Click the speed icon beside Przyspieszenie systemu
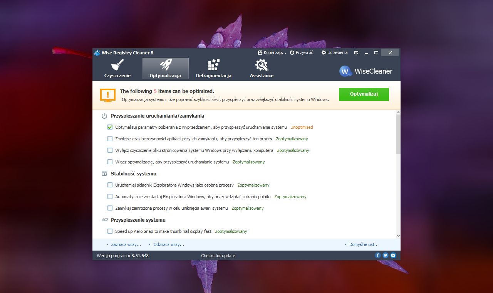The height and width of the screenshot is (293, 493). coord(104,220)
